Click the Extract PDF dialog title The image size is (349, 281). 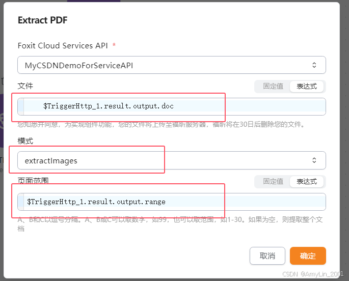42,20
